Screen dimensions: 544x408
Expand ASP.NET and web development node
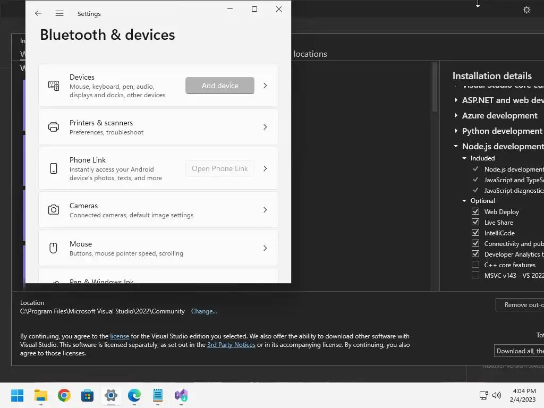pos(456,100)
